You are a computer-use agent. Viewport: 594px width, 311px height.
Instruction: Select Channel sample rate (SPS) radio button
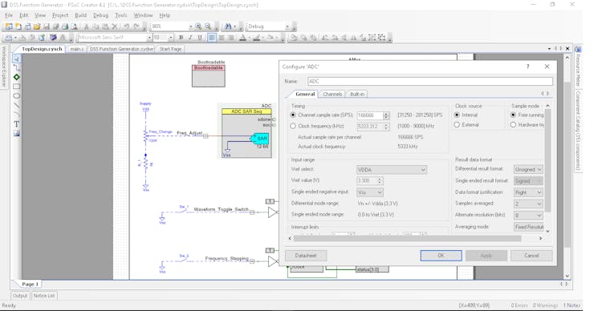pos(293,115)
